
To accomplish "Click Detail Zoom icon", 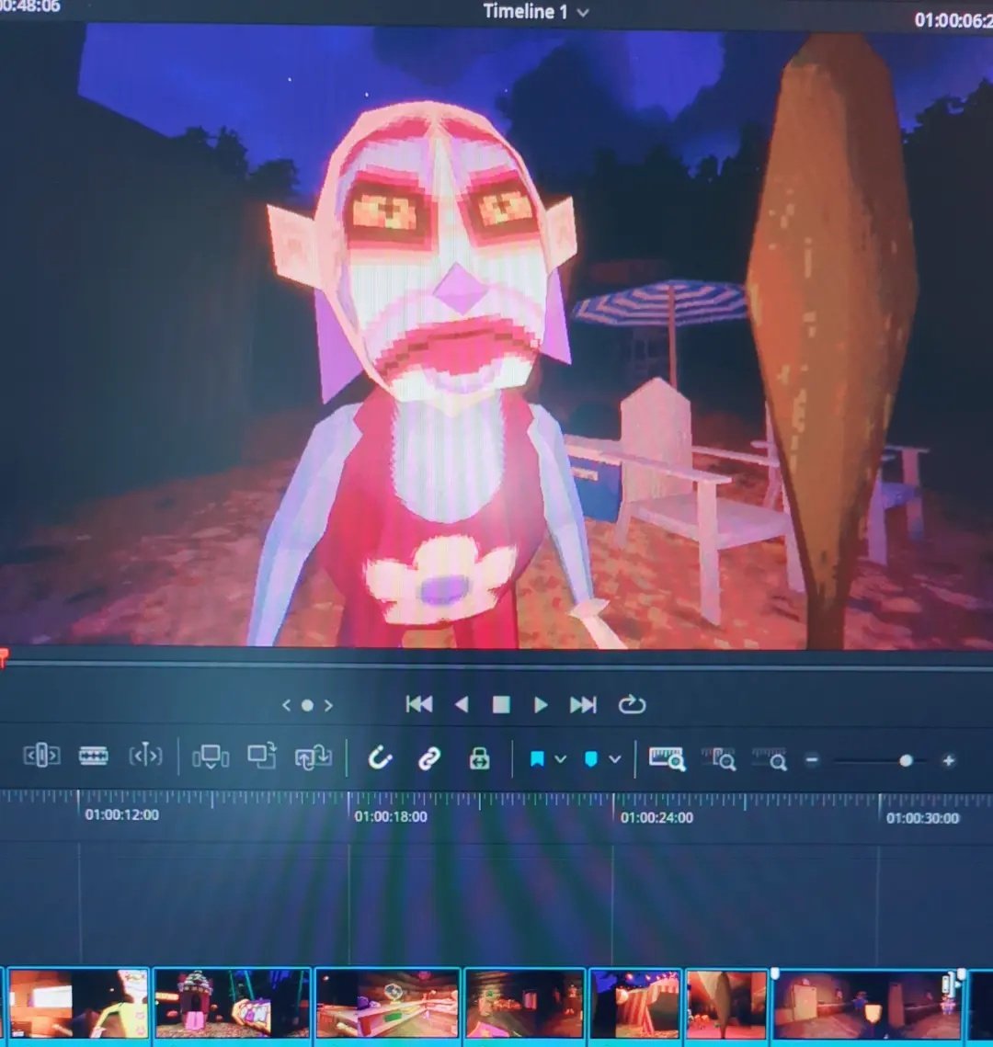I will click(719, 759).
